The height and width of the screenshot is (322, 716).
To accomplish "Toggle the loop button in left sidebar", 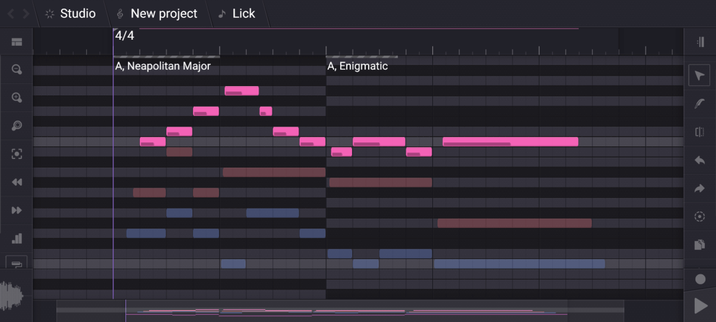I will (17, 263).
